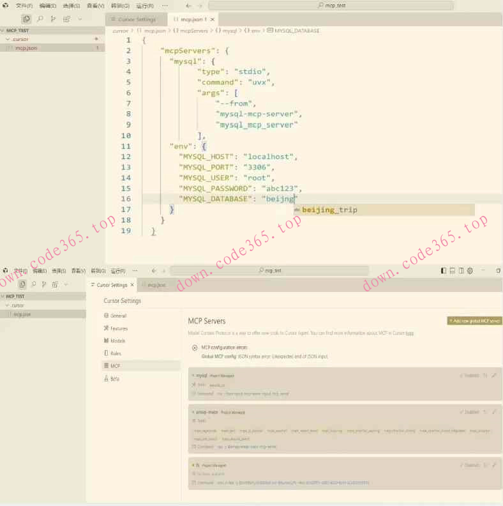Open the Models settings section
The width and height of the screenshot is (503, 506).
click(x=117, y=341)
